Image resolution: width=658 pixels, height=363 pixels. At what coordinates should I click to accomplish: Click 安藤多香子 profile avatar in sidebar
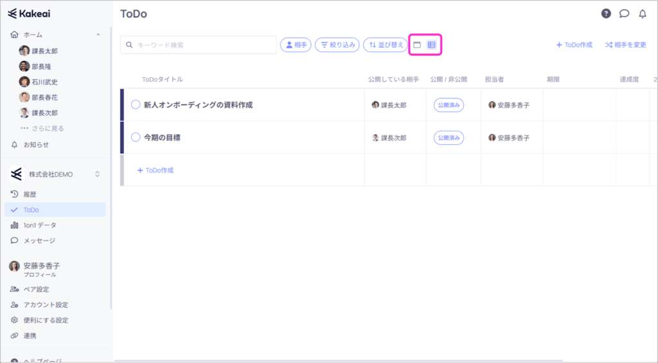point(14,266)
